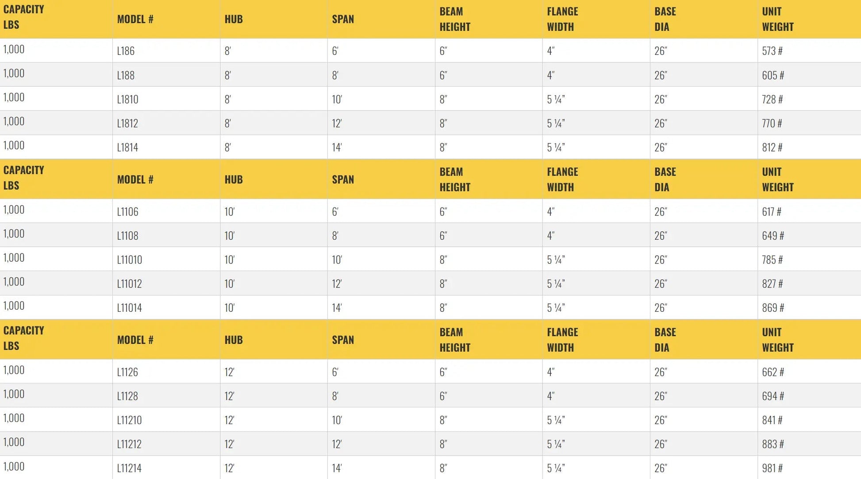Select the L1106 model cell

click(127, 211)
